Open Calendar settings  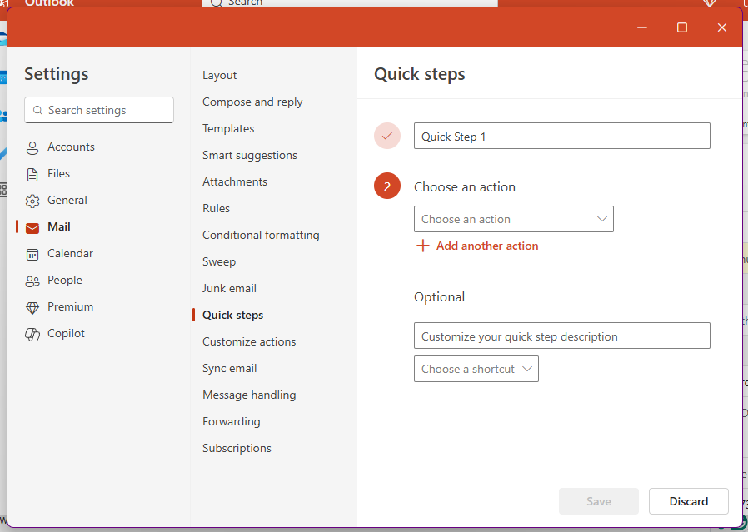point(70,254)
